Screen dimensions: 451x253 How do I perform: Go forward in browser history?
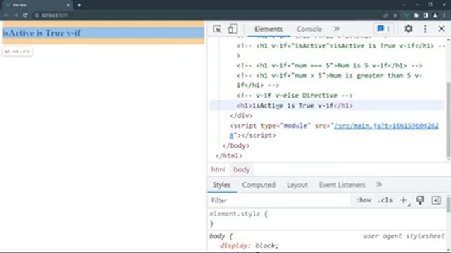[x=16, y=15]
